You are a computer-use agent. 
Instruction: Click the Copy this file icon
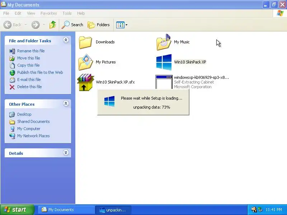tap(12, 65)
